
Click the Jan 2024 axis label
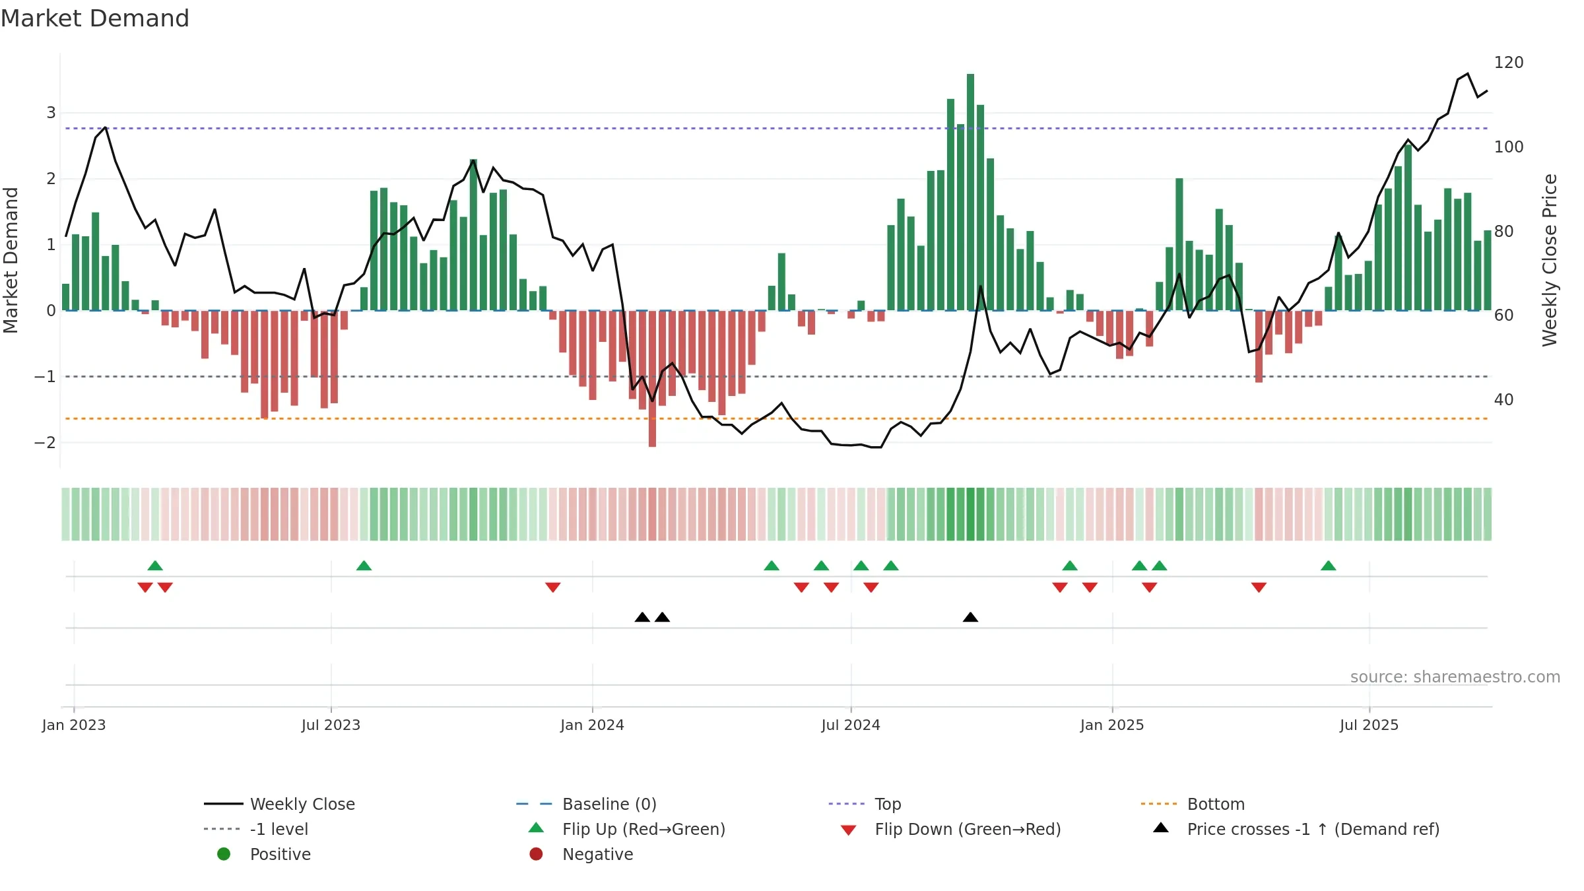pyautogui.click(x=592, y=725)
